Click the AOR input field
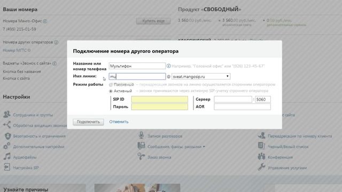 [x=242, y=107]
